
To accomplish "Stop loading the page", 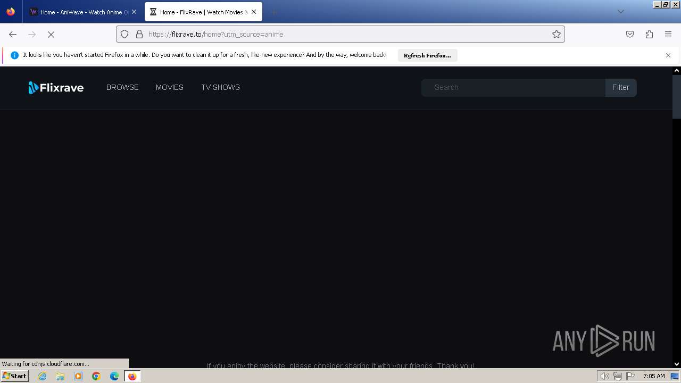I will (x=51, y=34).
